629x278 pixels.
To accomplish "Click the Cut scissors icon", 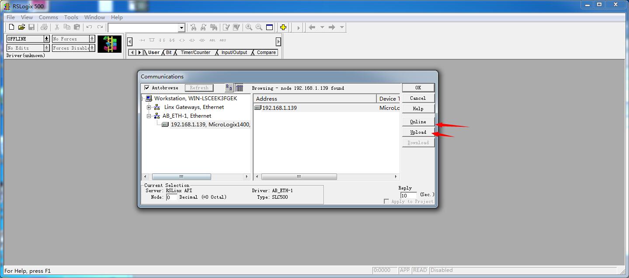I will (57, 27).
